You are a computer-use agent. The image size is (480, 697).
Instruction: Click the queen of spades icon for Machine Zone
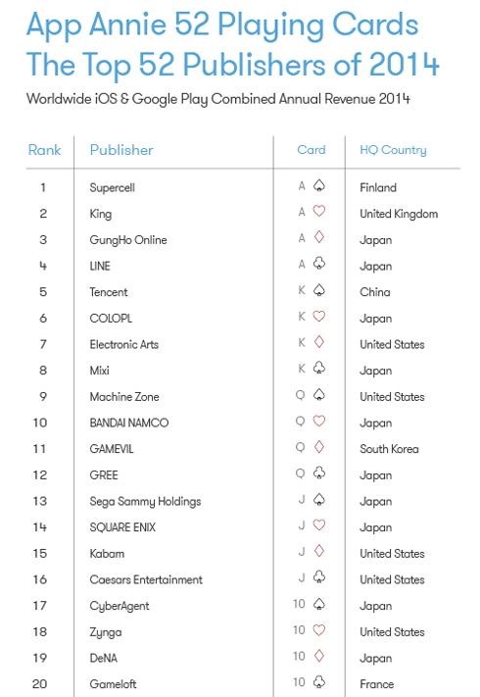[x=319, y=395]
